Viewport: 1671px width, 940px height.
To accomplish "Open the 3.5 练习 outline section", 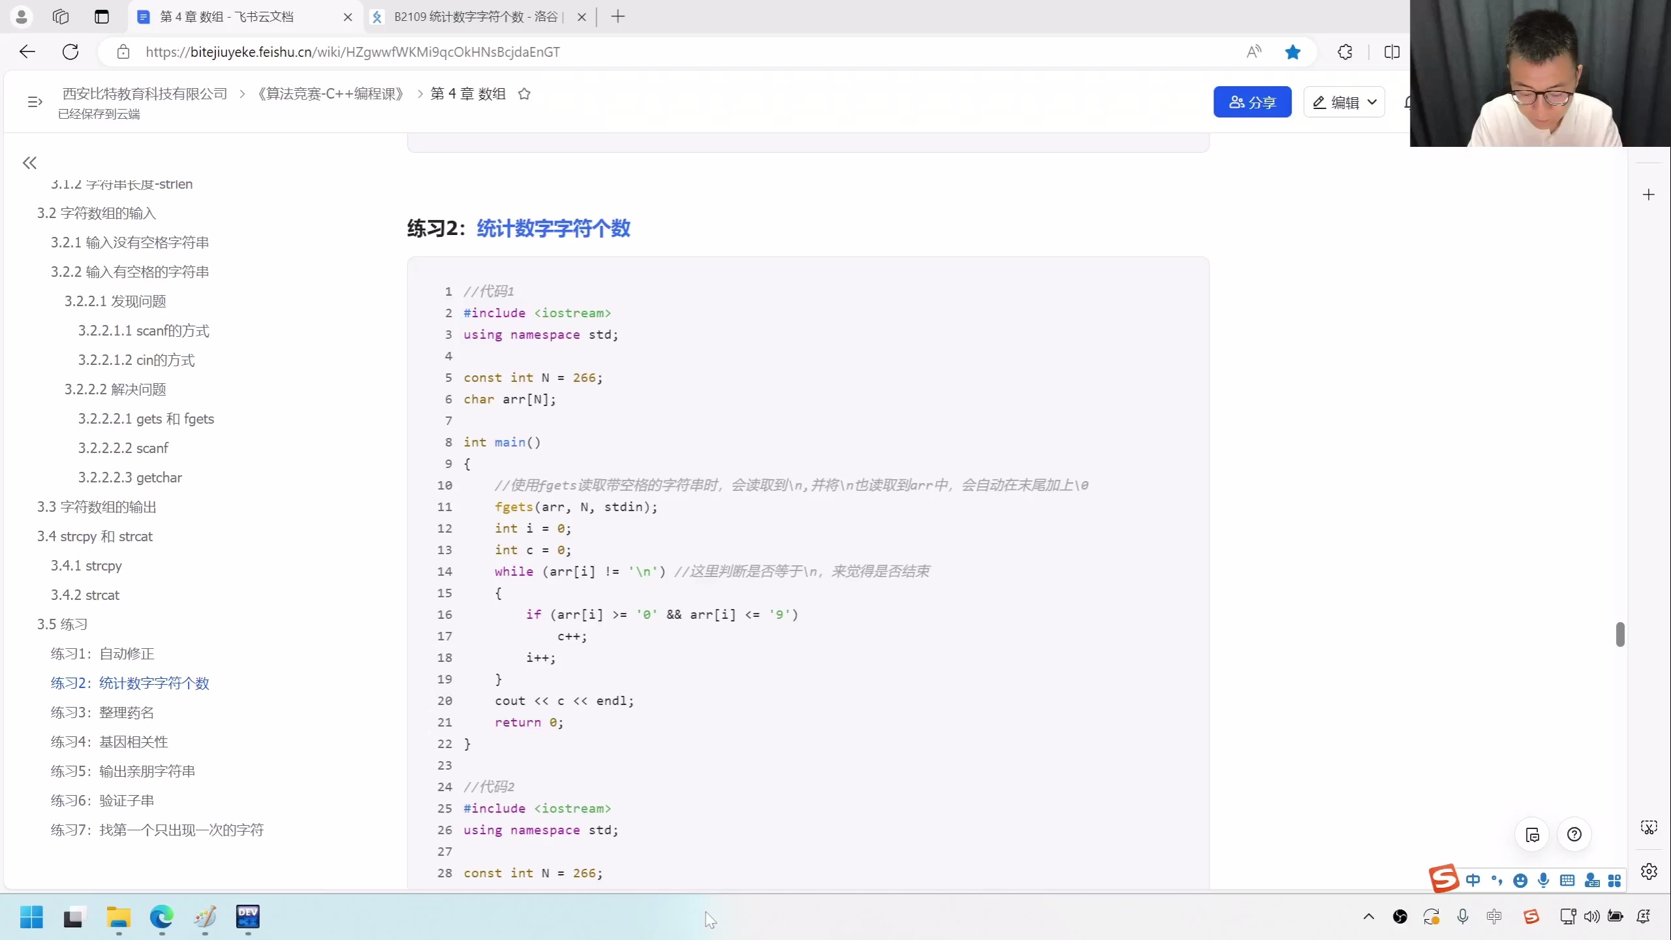I will [62, 624].
